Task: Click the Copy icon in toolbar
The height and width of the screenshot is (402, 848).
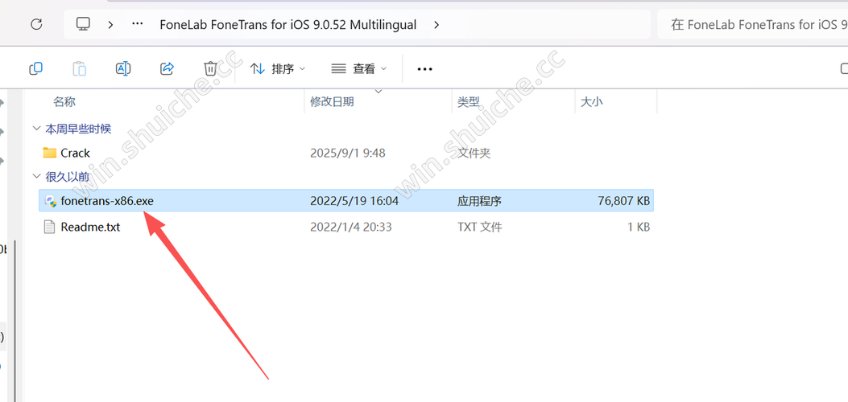Action: pos(35,68)
